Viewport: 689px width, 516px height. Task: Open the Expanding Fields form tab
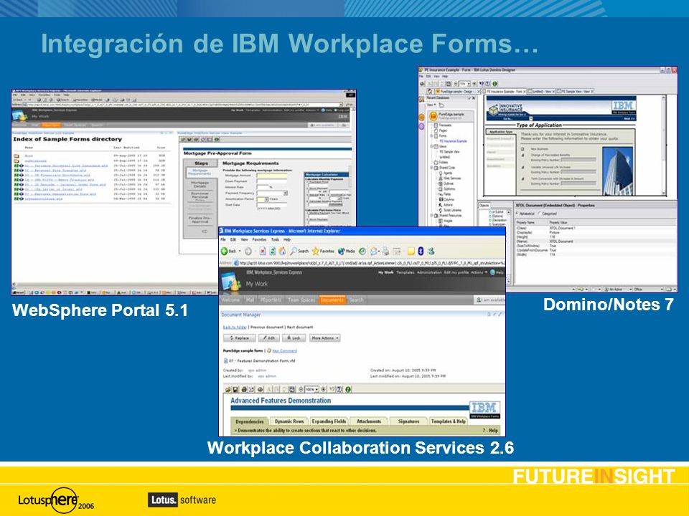(x=329, y=421)
